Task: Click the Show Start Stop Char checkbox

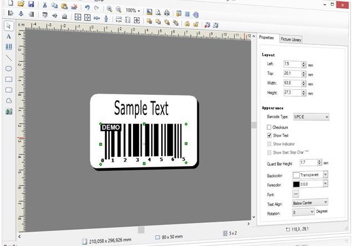Action: 269,152
